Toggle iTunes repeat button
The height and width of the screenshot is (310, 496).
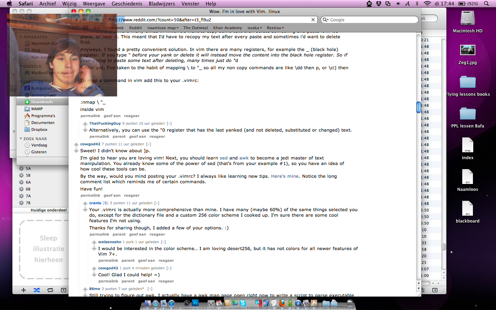pyautogui.click(x=50, y=290)
